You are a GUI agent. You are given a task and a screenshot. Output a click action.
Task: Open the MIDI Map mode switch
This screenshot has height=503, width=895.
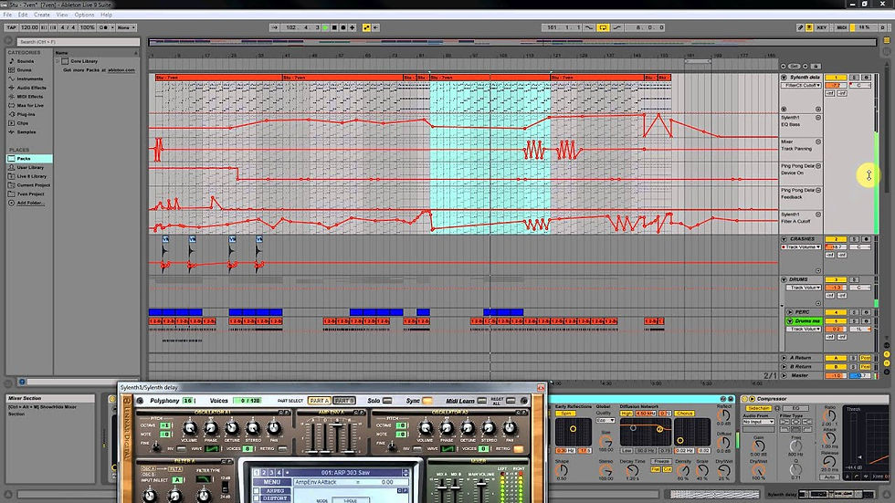(841, 27)
